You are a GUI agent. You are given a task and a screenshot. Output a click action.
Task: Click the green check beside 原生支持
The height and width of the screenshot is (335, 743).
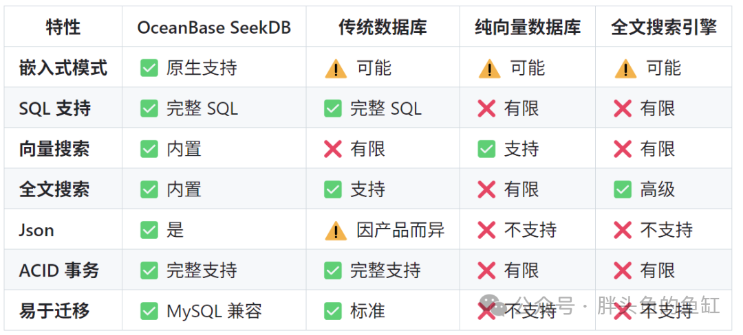coord(149,69)
